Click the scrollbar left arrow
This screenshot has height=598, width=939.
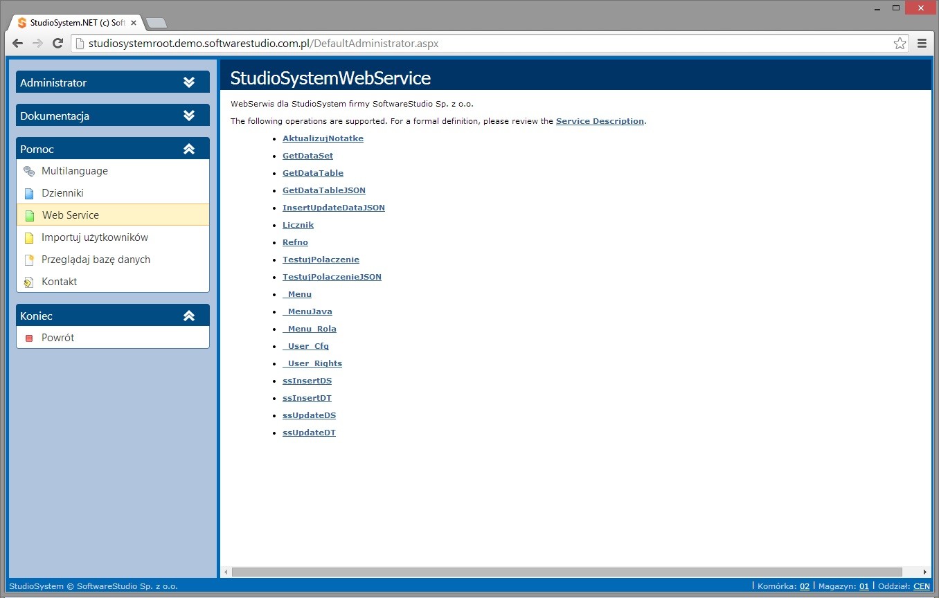(x=226, y=572)
